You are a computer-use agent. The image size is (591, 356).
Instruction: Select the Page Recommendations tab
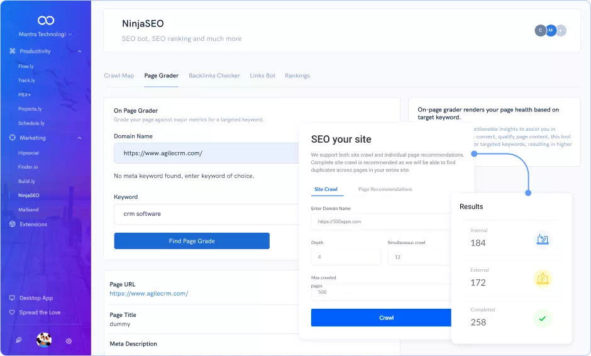pyautogui.click(x=385, y=189)
